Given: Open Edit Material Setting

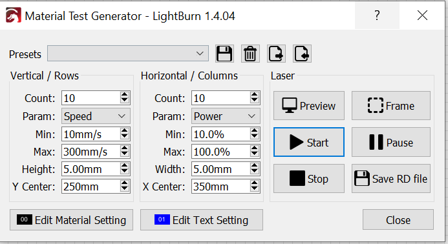Looking at the screenshot, I should tap(71, 219).
